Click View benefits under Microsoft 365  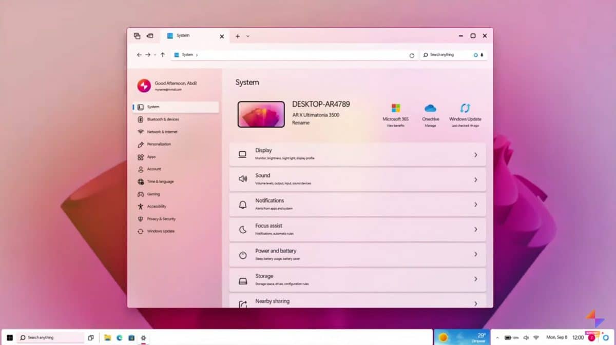point(395,126)
